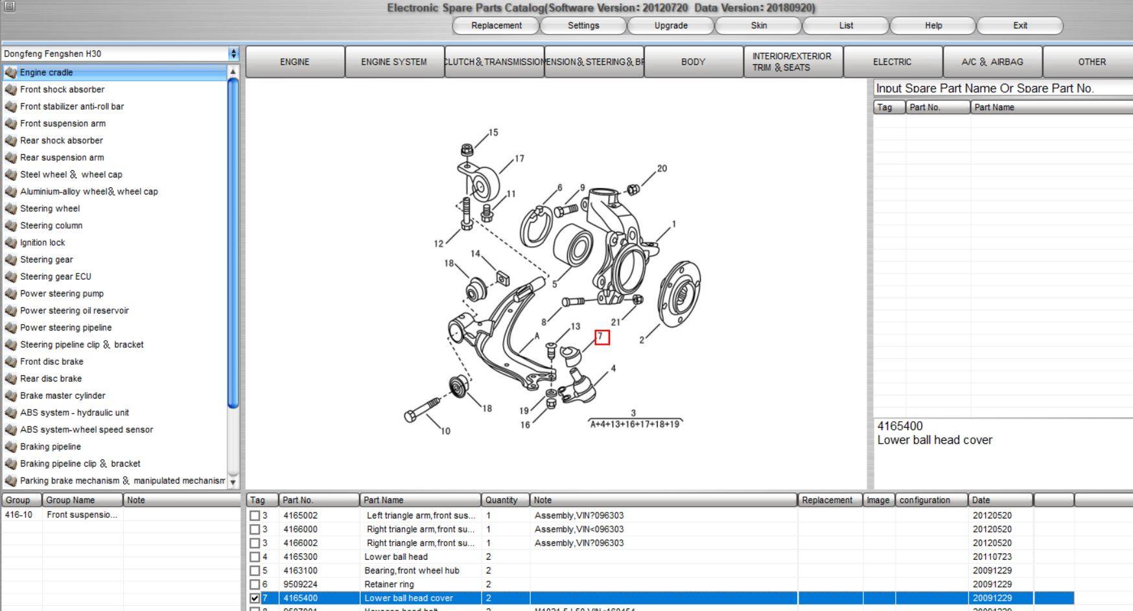Select callout number 7 in the diagram

(602, 337)
